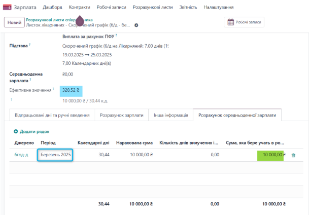The height and width of the screenshot is (215, 309).
Task: Click the calendar icon on Робочі записи button
Action: (230, 22)
